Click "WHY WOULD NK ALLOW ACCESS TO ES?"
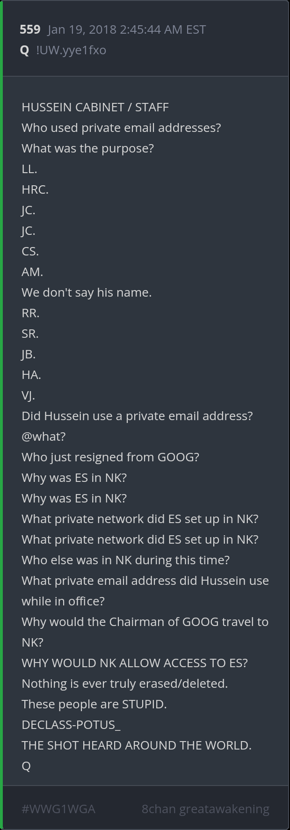The image size is (290, 830). tap(135, 663)
